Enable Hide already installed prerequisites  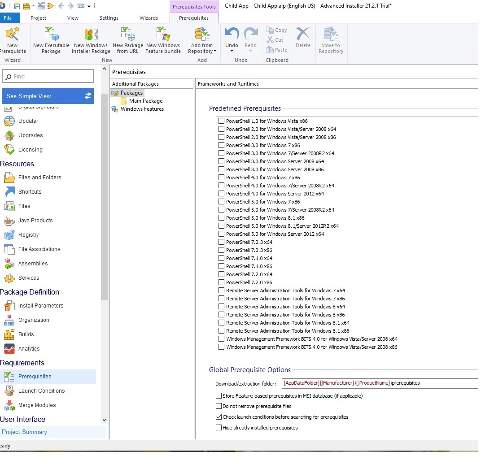219,428
